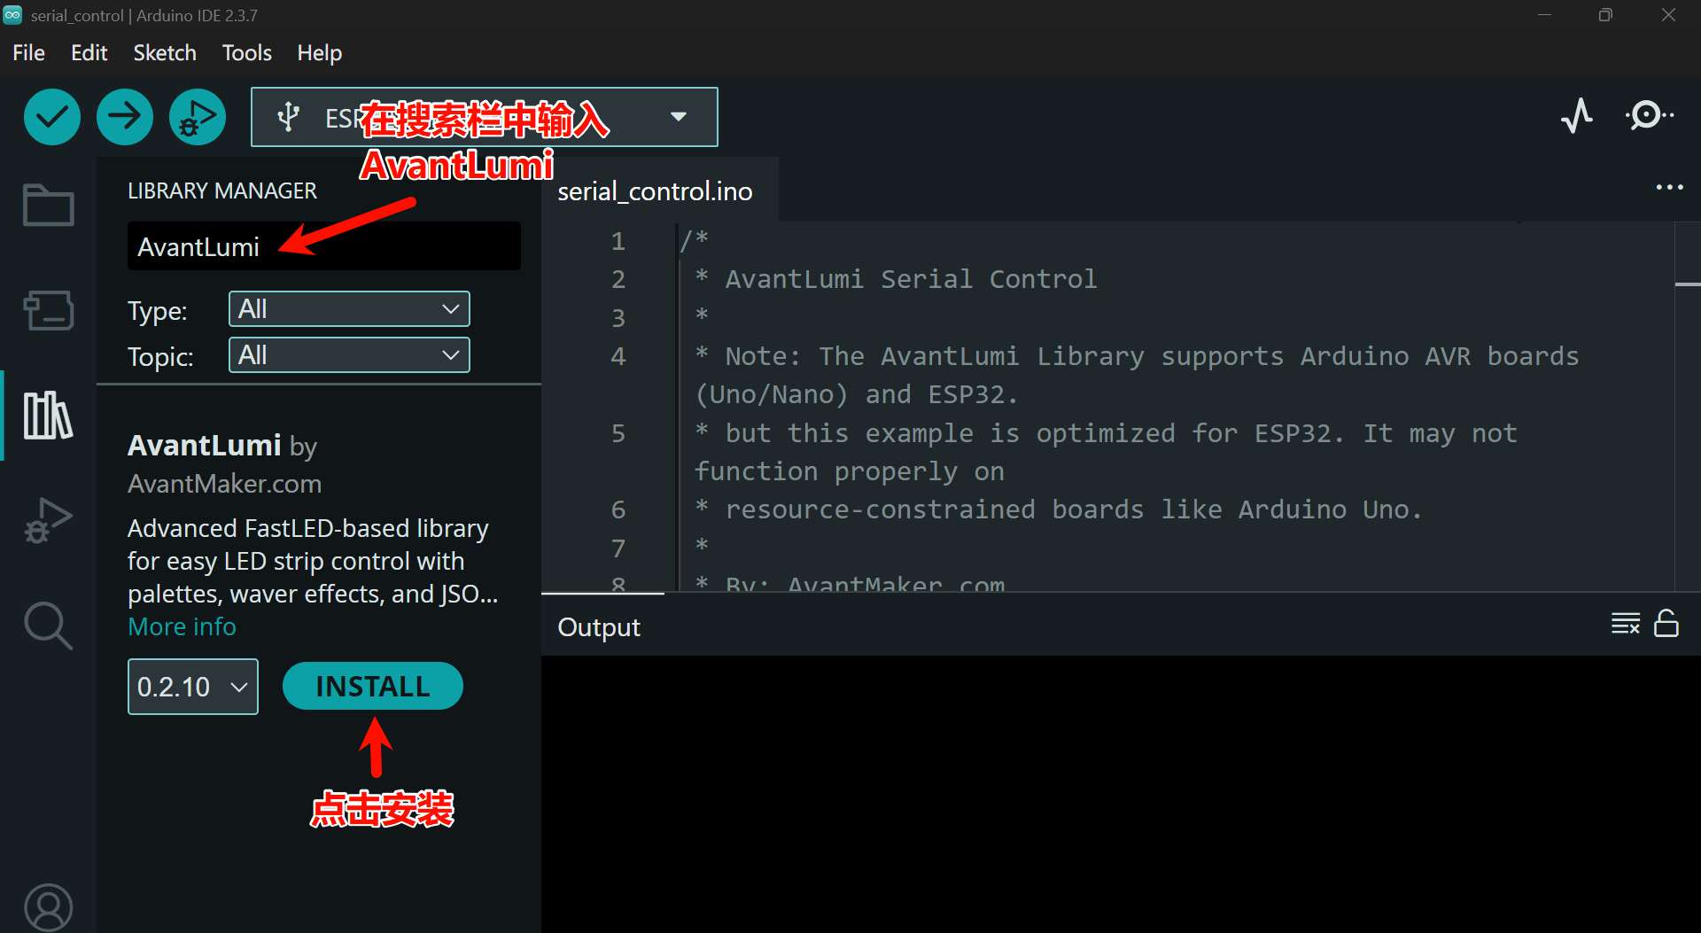Click the Arduino IDE app icon

[12, 15]
